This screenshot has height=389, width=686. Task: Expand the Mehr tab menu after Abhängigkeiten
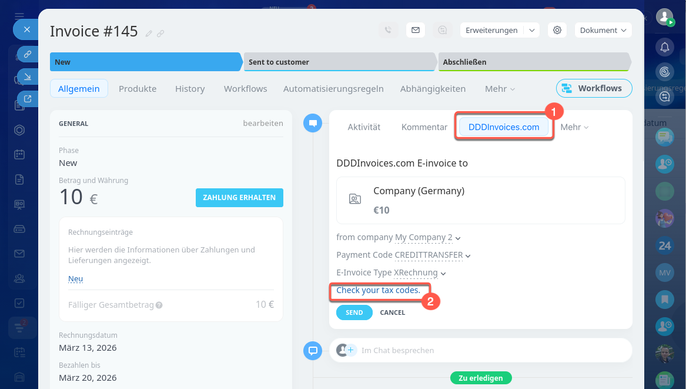tap(500, 88)
